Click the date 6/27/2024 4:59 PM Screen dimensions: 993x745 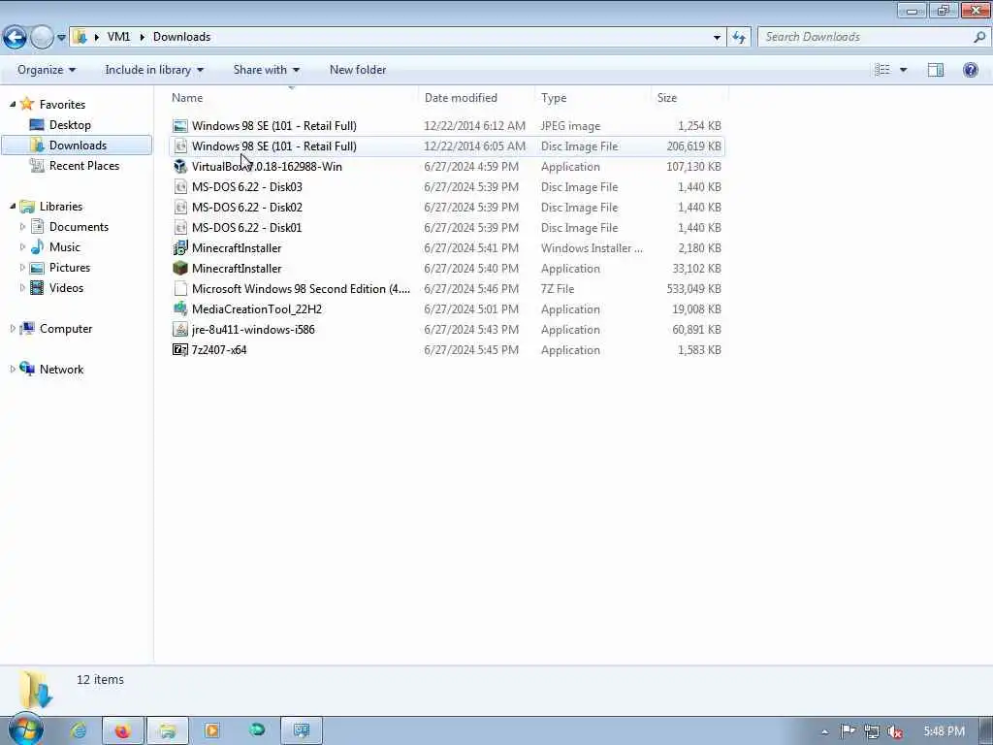tap(471, 166)
